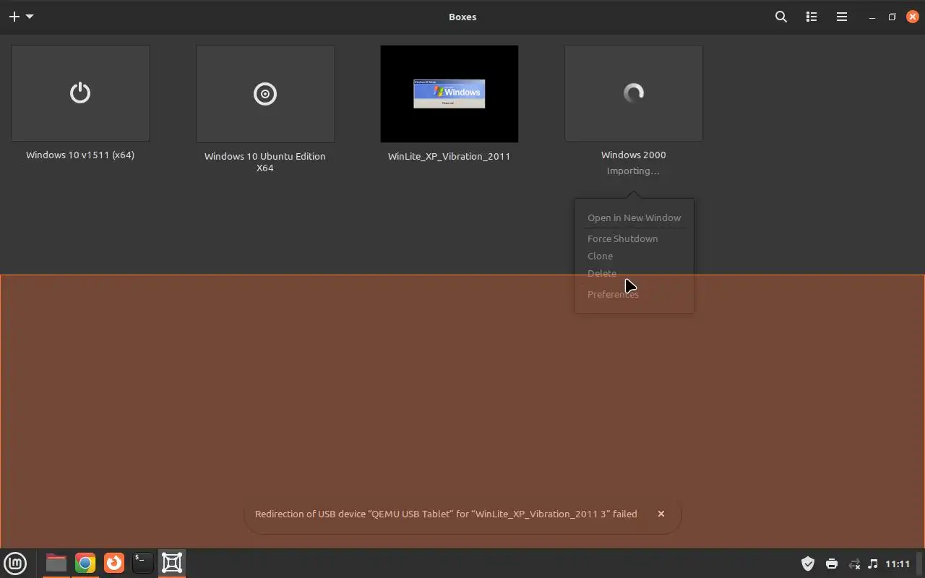Open the file manager from the taskbar
This screenshot has width=925, height=578.
coord(56,563)
